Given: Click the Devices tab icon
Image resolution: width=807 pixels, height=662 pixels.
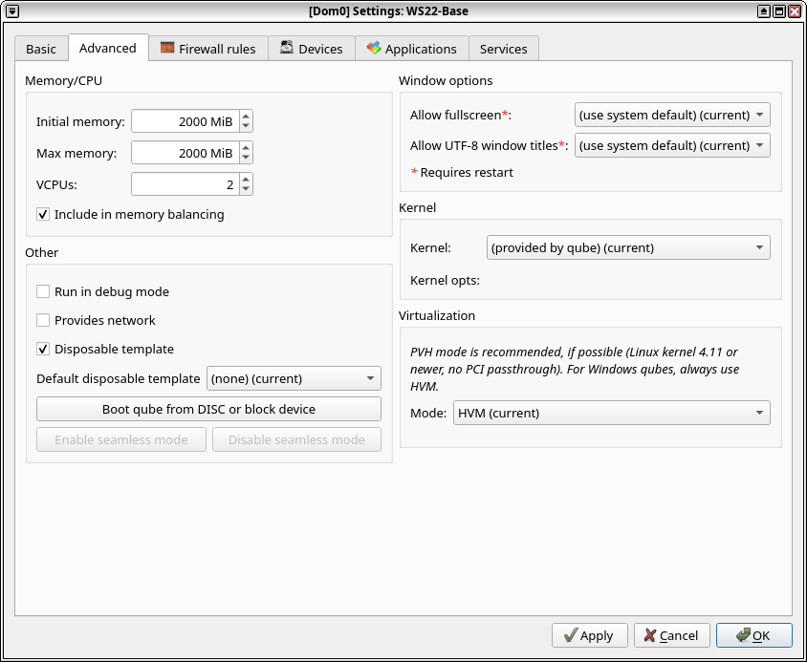Looking at the screenshot, I should pyautogui.click(x=287, y=48).
